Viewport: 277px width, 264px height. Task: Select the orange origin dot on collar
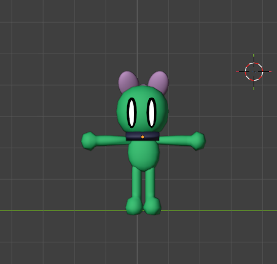142,137
